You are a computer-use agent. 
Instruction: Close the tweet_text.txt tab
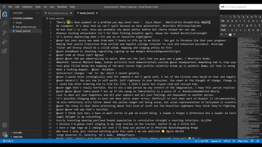(x=97, y=13)
